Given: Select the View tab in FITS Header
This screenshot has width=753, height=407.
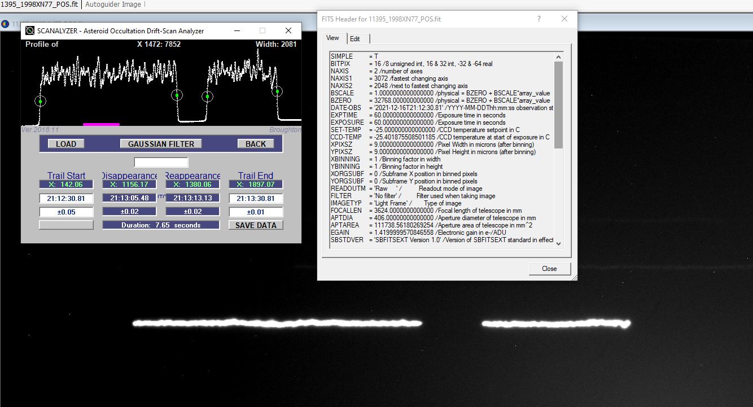Looking at the screenshot, I should point(333,38).
